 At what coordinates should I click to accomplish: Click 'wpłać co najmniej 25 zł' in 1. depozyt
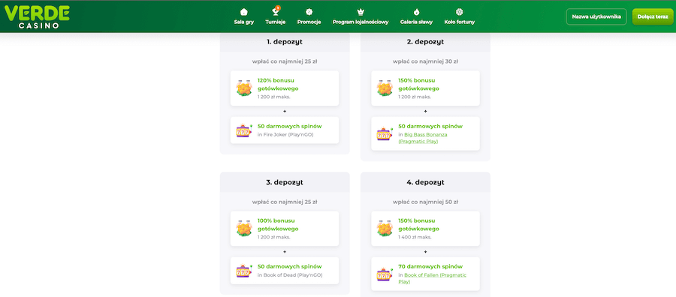click(x=285, y=61)
